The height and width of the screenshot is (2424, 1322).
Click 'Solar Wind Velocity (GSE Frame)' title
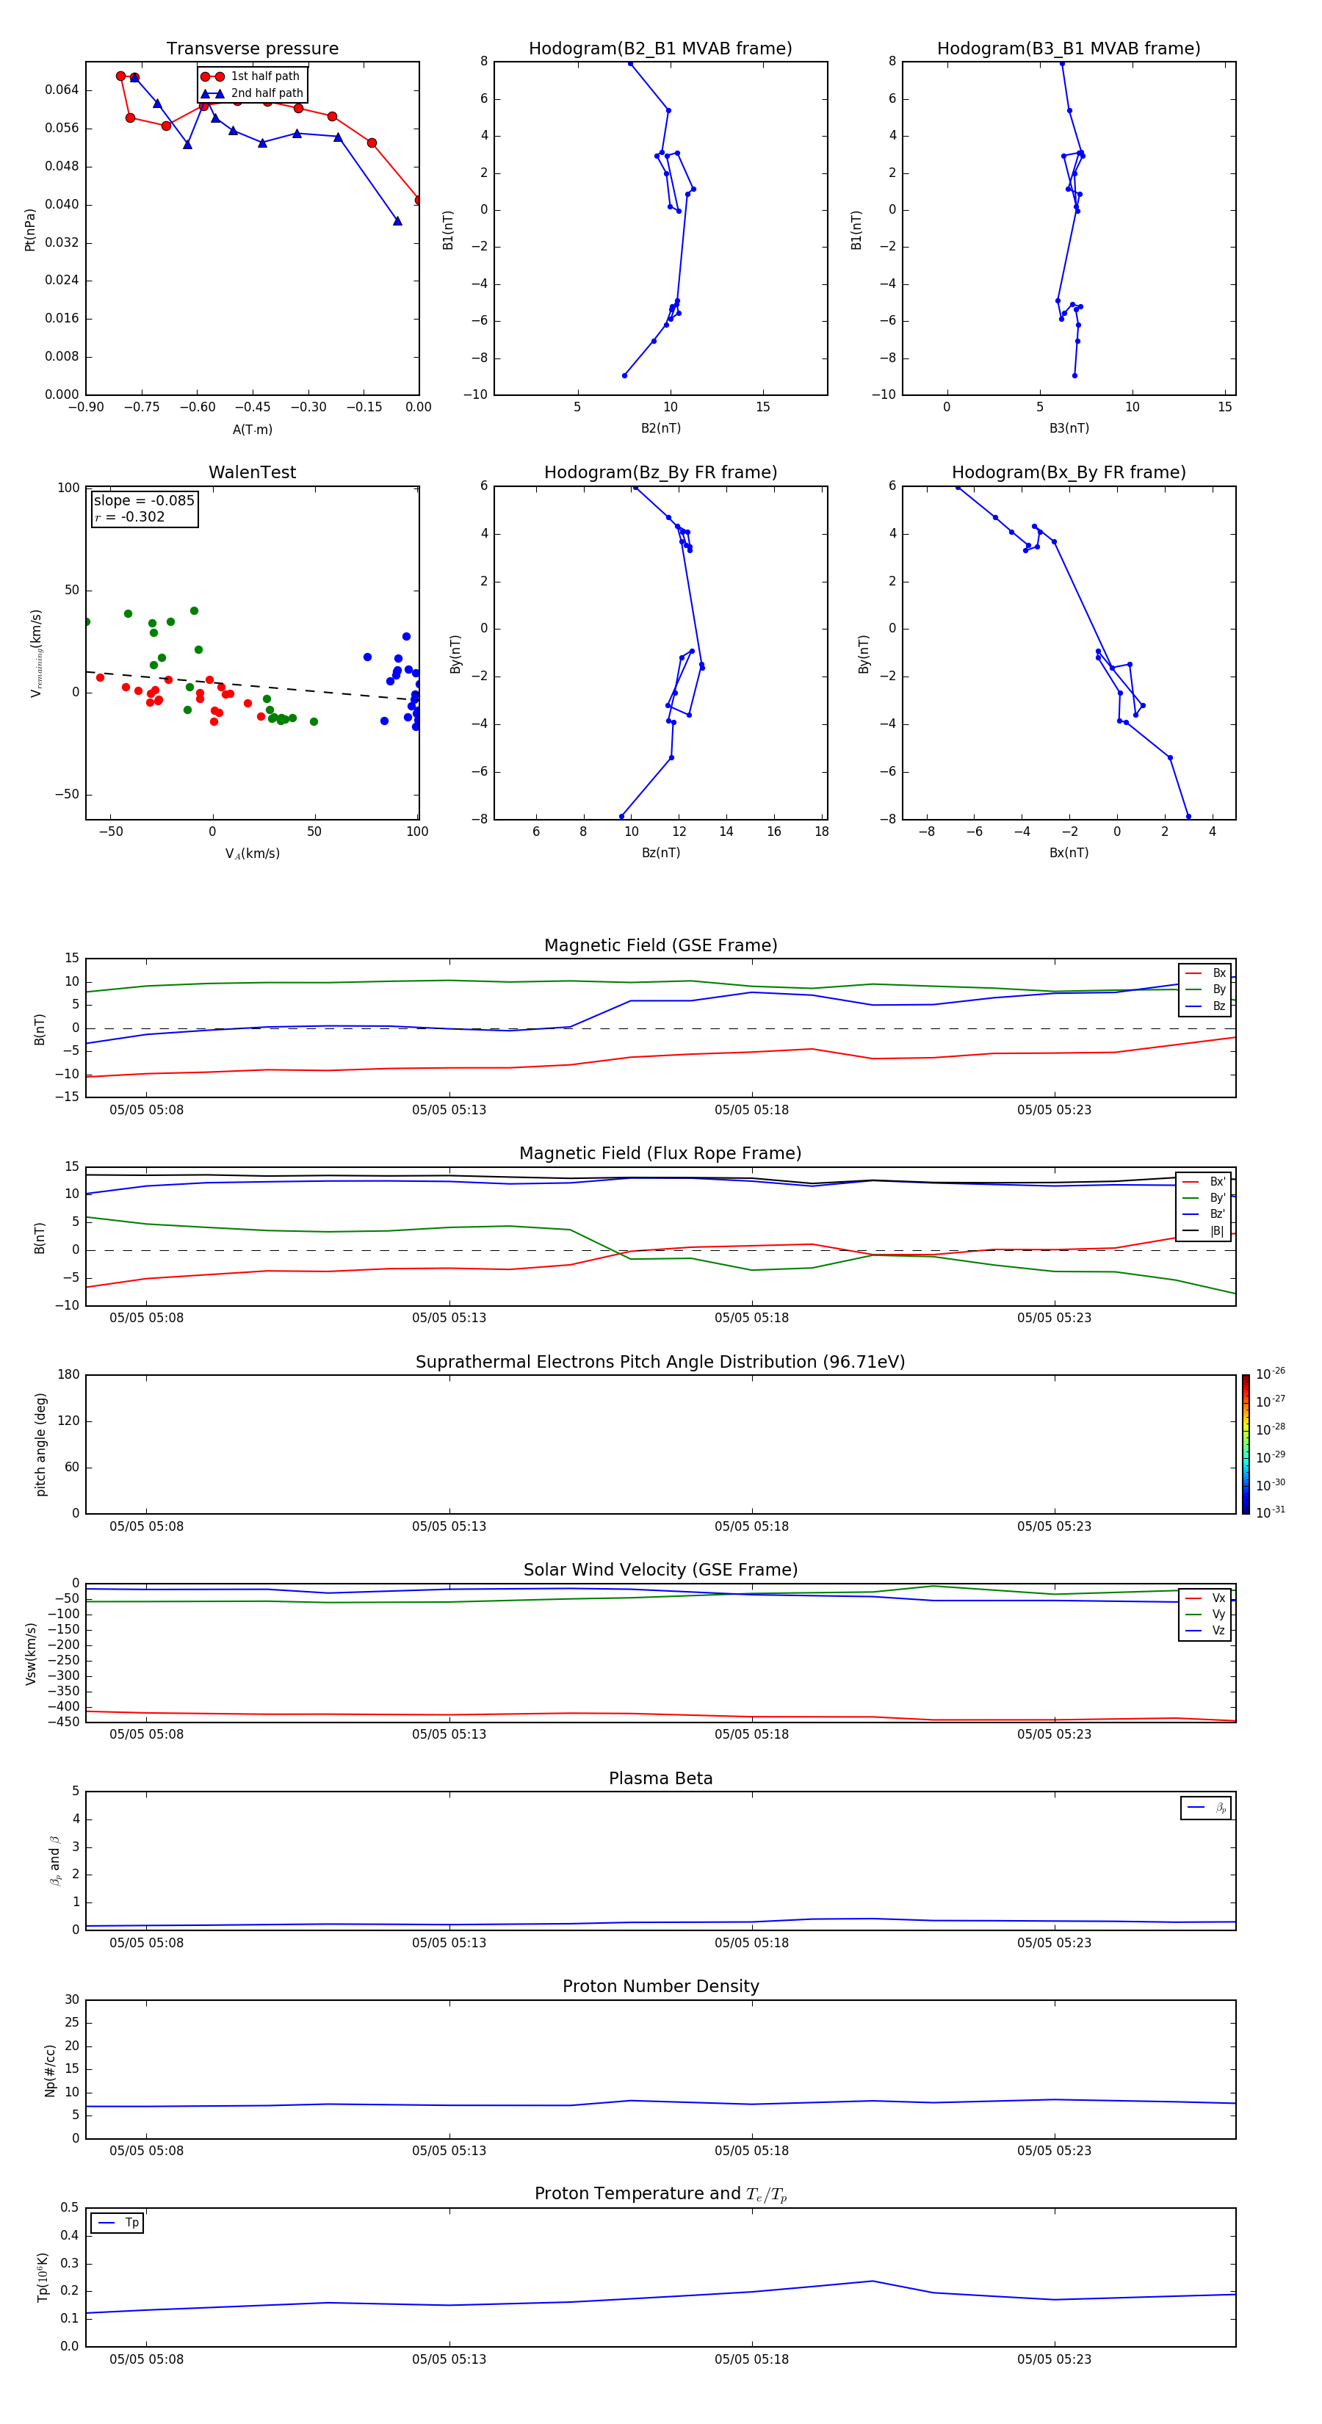pos(660,1570)
